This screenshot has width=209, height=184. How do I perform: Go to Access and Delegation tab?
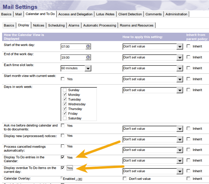[76, 14]
